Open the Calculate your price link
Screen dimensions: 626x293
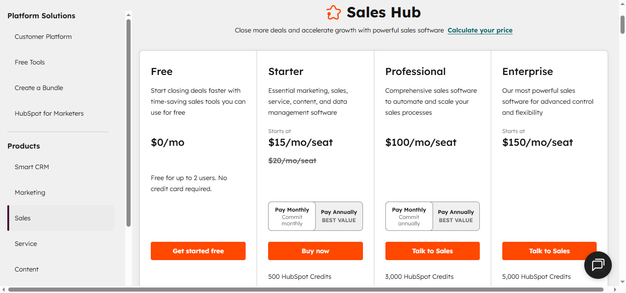(480, 30)
